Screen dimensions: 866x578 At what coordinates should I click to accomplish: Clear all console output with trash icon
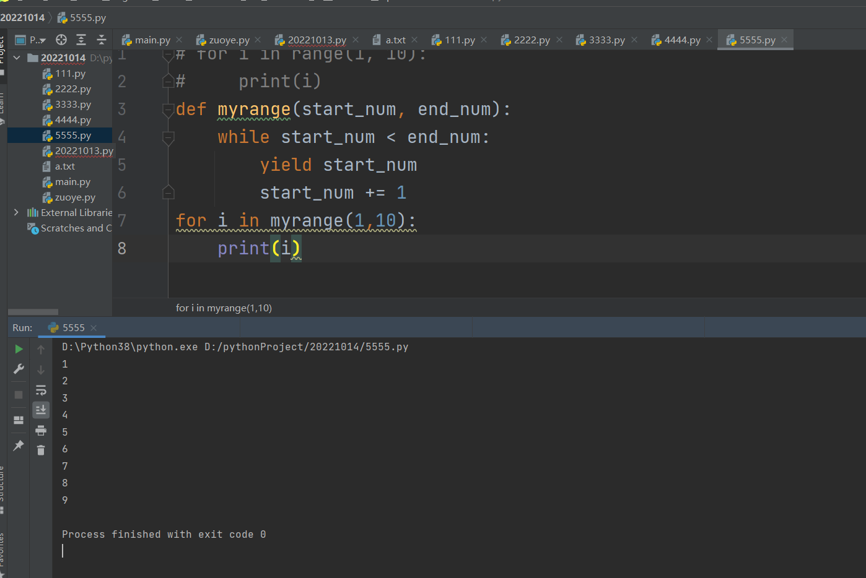pos(41,450)
